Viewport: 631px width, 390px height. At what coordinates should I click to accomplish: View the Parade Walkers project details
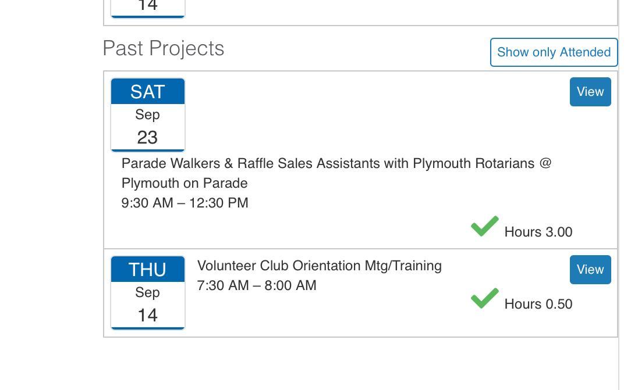coord(590,92)
